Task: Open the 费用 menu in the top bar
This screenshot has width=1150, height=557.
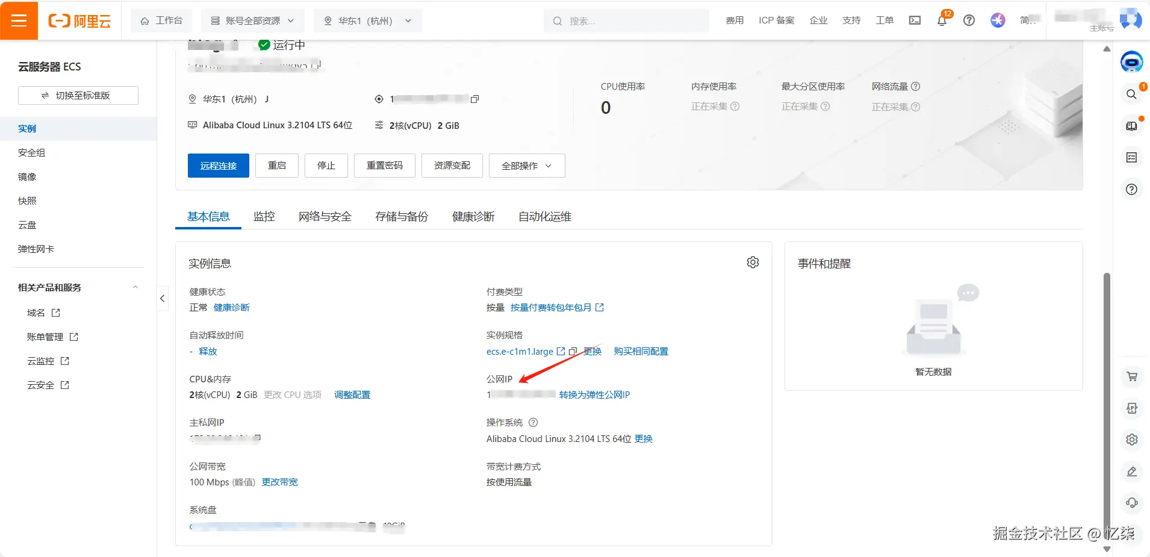Action: (x=735, y=20)
